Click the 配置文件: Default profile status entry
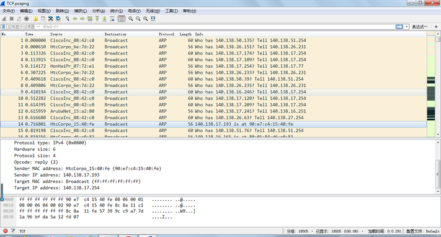This screenshot has width=441, height=237. point(423,232)
